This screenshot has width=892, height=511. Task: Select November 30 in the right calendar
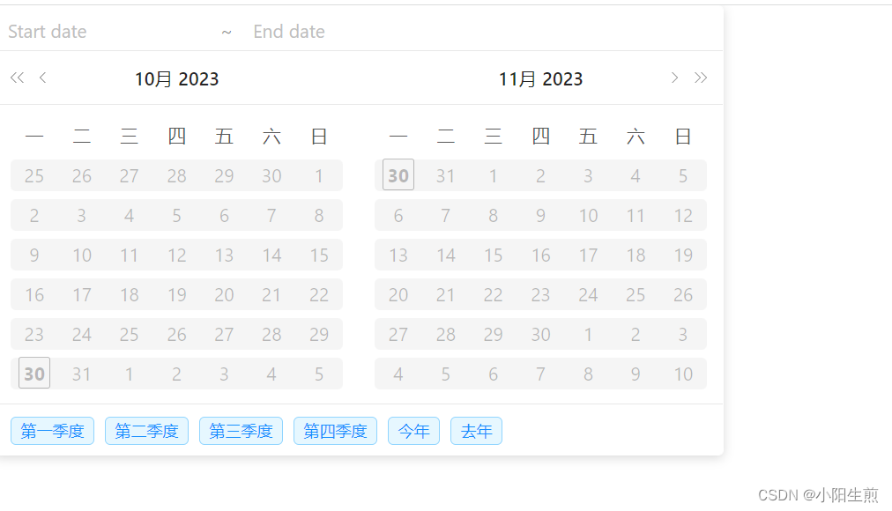(x=540, y=334)
